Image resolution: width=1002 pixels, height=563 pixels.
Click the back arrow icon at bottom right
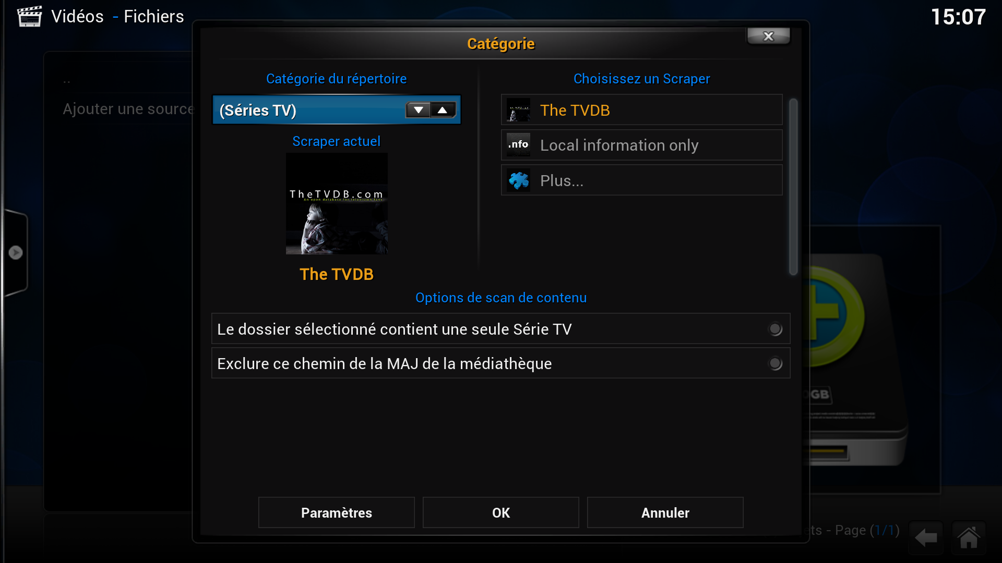click(926, 537)
